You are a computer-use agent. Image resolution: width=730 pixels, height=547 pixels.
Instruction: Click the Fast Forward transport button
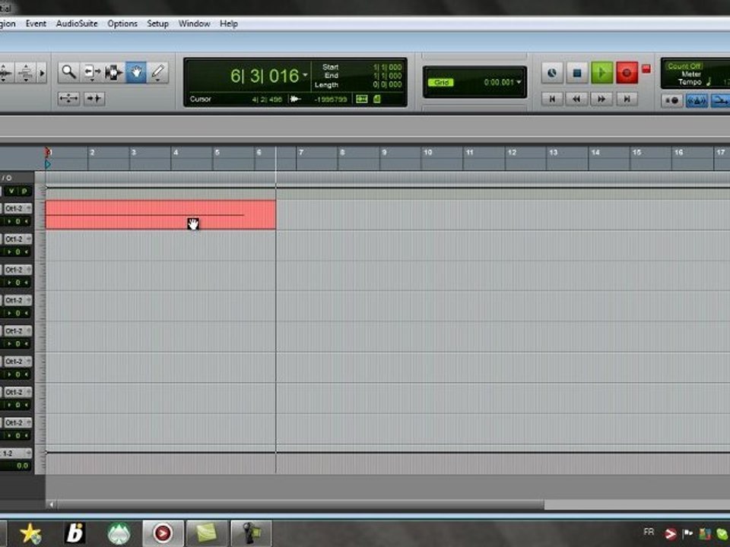pos(601,99)
